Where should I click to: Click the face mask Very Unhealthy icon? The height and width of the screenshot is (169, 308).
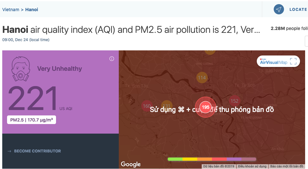point(21,69)
